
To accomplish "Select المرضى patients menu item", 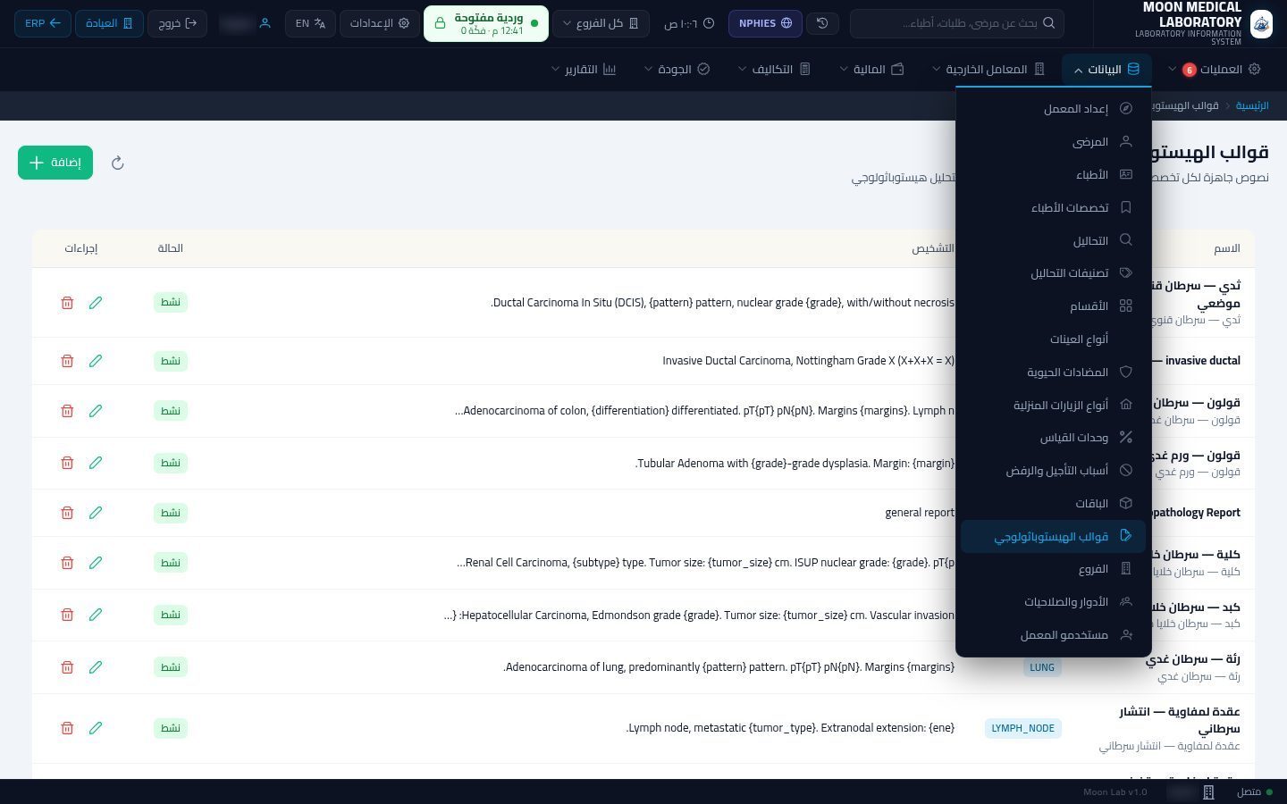I will pos(1053,142).
